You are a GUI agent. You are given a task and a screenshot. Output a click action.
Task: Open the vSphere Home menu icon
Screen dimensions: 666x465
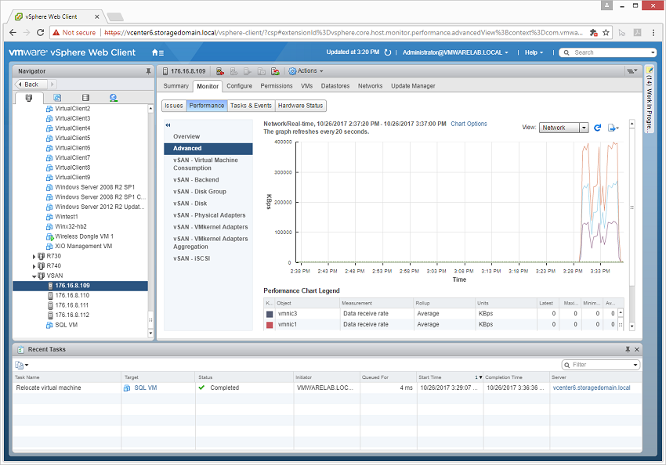[x=157, y=52]
